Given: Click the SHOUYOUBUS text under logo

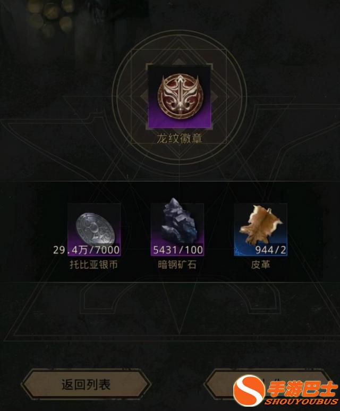Looking at the screenshot, I should pos(302,402).
